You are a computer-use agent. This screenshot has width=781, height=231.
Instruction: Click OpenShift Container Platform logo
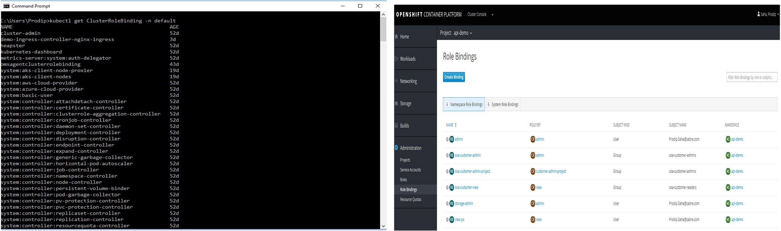point(429,14)
